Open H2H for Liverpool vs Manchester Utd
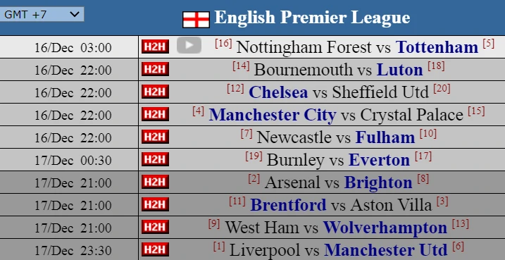The image size is (505, 260). [155, 250]
